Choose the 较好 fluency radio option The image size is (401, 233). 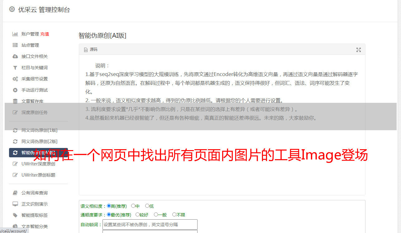point(137,215)
